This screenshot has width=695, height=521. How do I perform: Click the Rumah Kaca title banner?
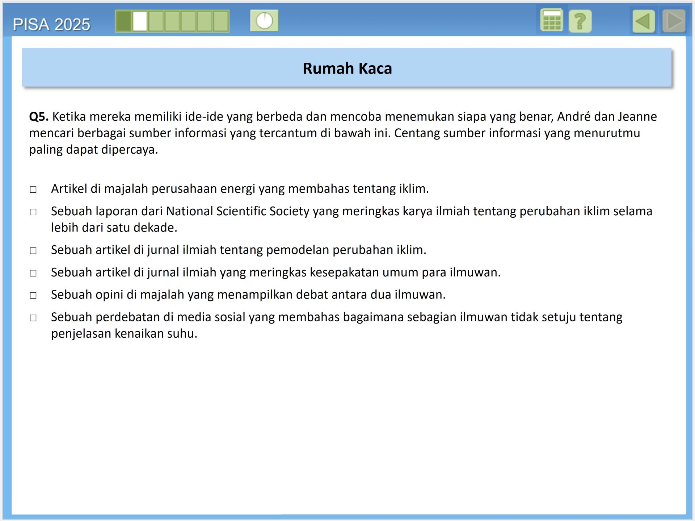347,68
